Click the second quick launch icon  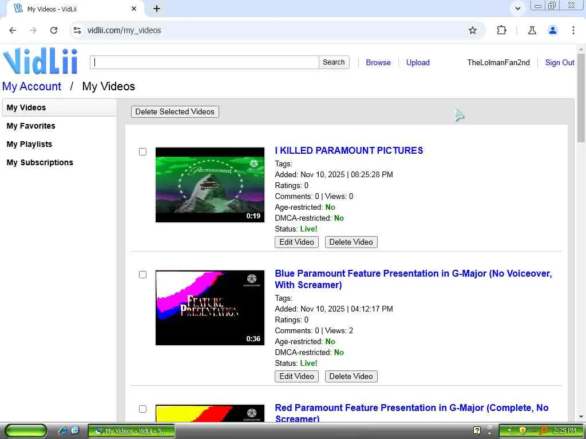point(75,430)
